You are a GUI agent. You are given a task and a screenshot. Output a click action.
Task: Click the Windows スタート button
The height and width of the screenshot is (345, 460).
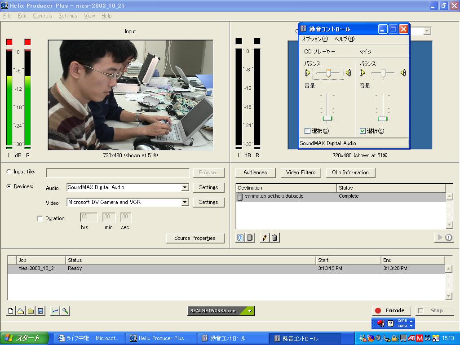pos(22,338)
